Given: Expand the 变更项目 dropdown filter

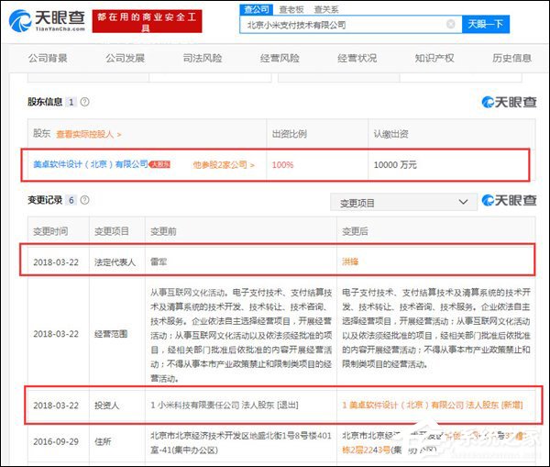Looking at the screenshot, I should coord(403,202).
